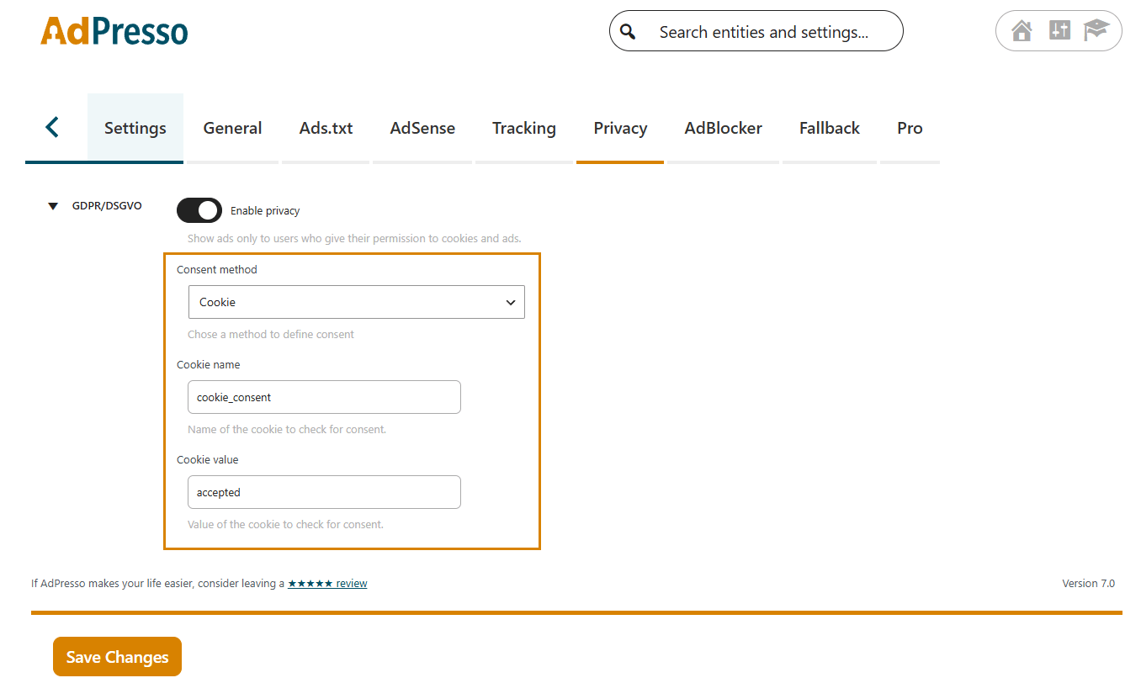The height and width of the screenshot is (699, 1141).
Task: Click the Enable privacy label
Action: coord(265,211)
